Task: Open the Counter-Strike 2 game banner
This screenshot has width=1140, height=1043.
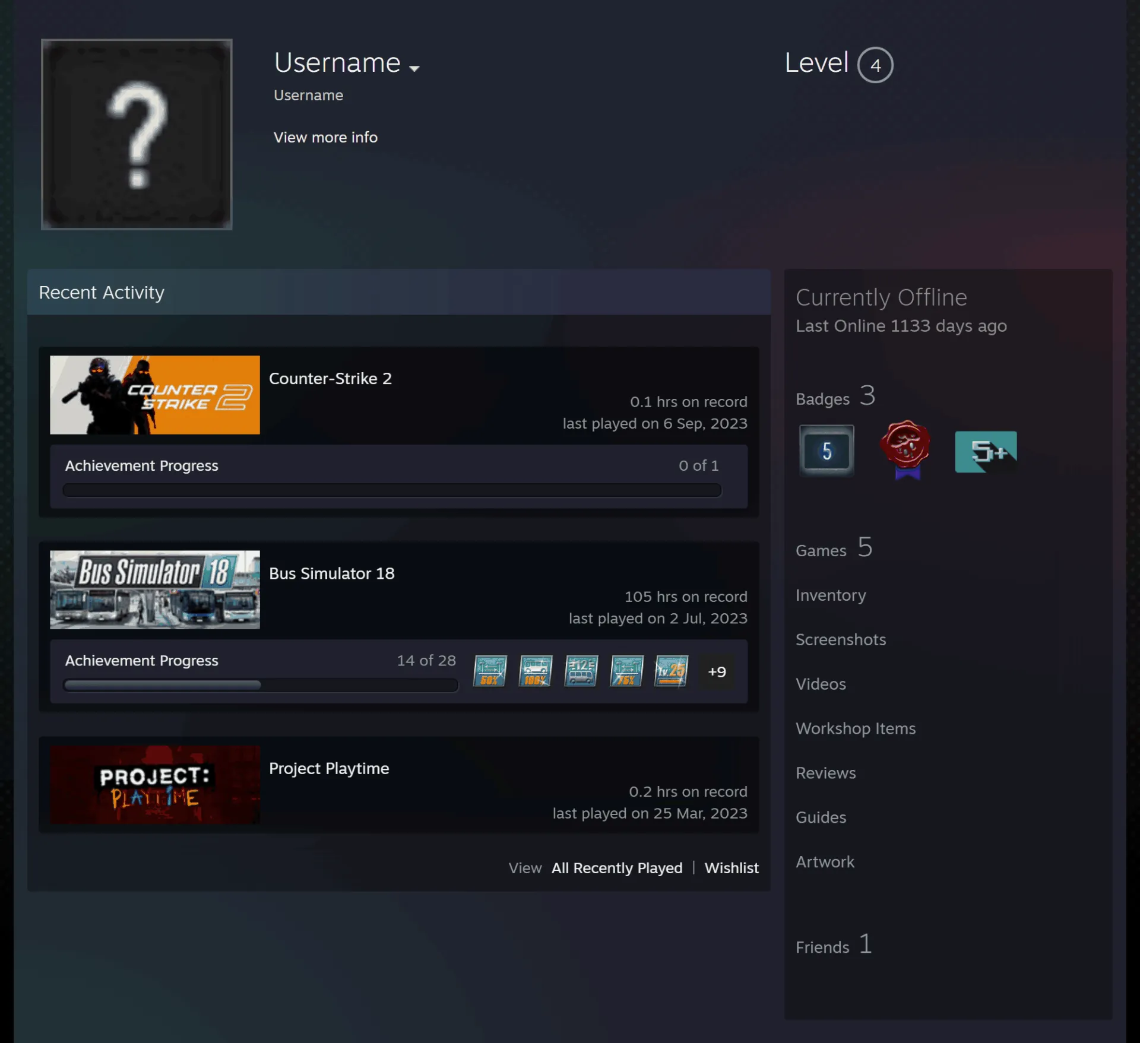Action: click(x=155, y=395)
